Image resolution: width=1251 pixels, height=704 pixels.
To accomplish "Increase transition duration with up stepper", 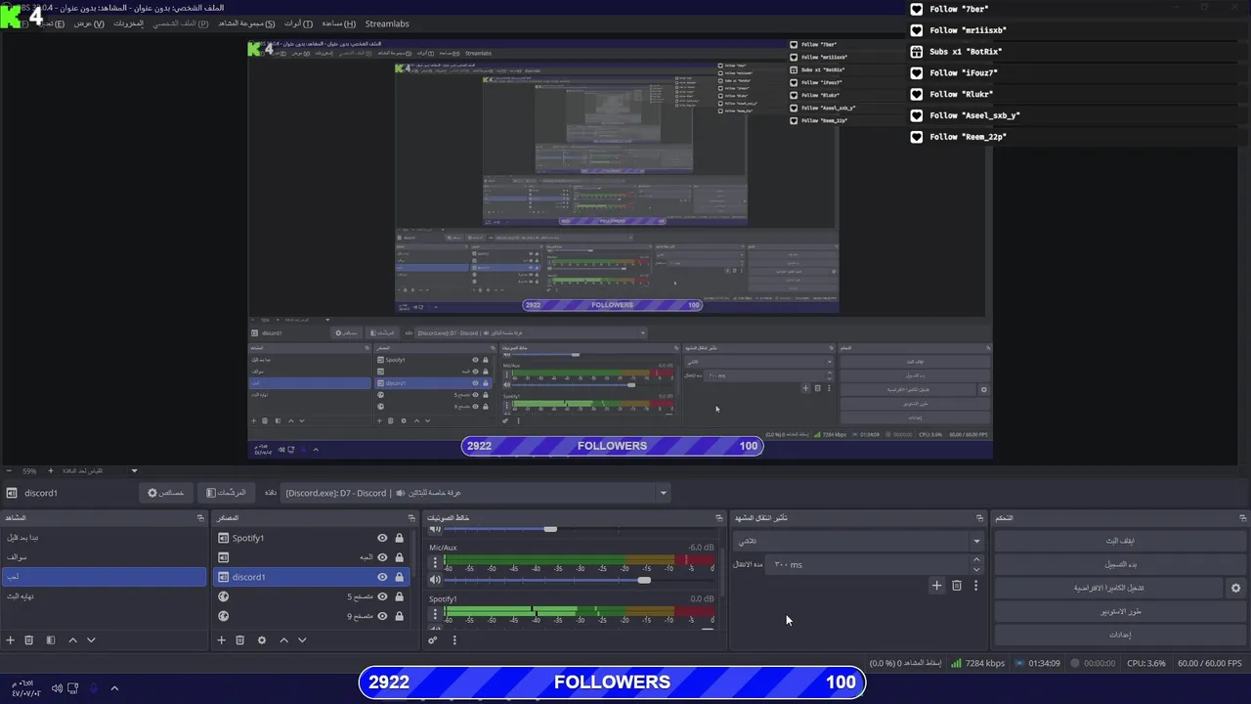I will pyautogui.click(x=975, y=559).
